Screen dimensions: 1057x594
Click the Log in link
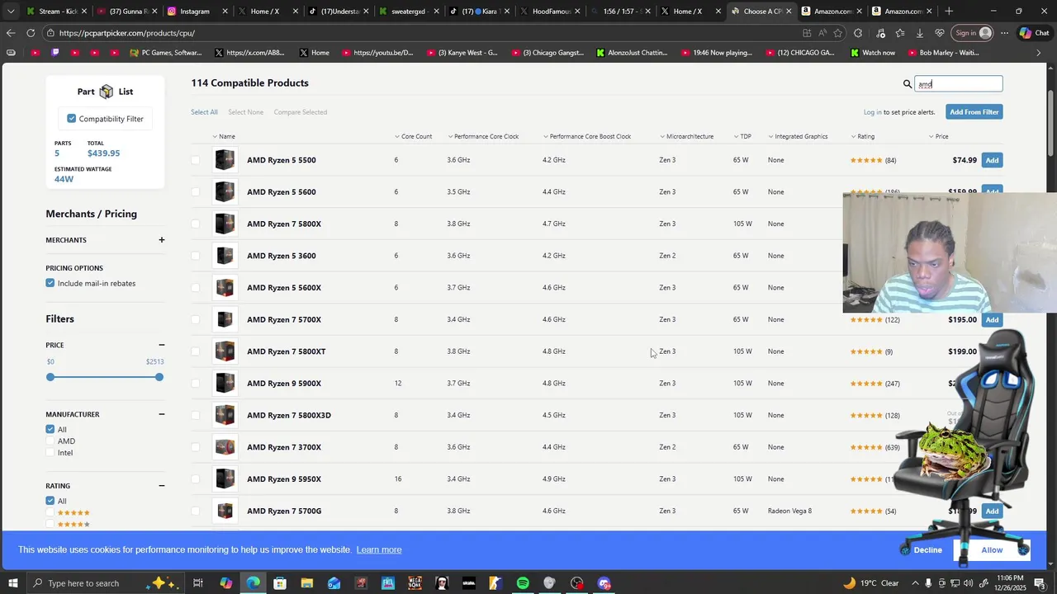872,112
